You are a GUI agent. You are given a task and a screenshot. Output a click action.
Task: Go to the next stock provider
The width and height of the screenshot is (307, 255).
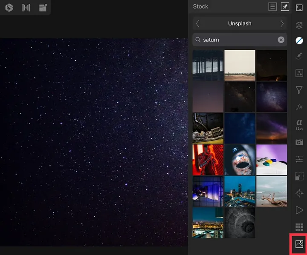coord(282,23)
